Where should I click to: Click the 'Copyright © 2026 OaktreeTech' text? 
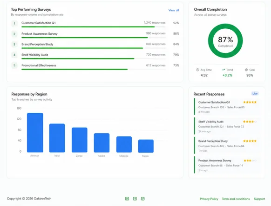click(29, 199)
